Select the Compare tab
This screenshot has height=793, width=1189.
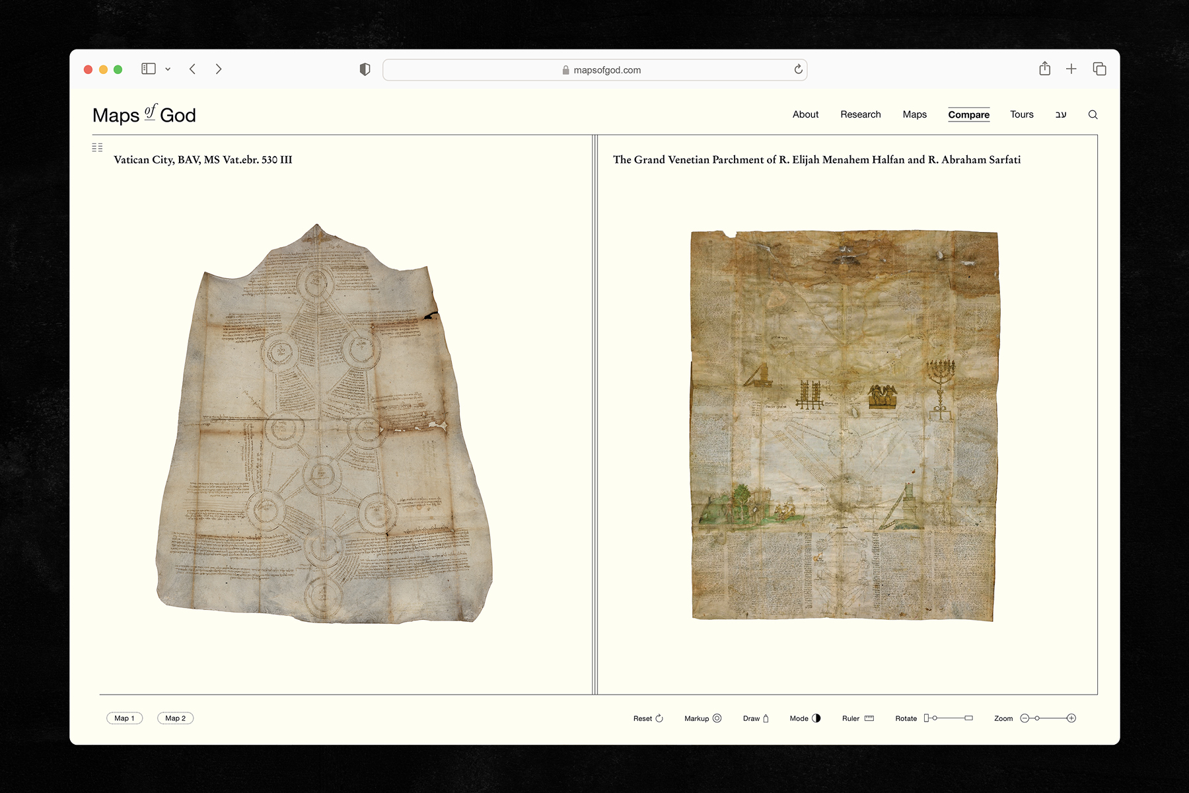pos(968,114)
